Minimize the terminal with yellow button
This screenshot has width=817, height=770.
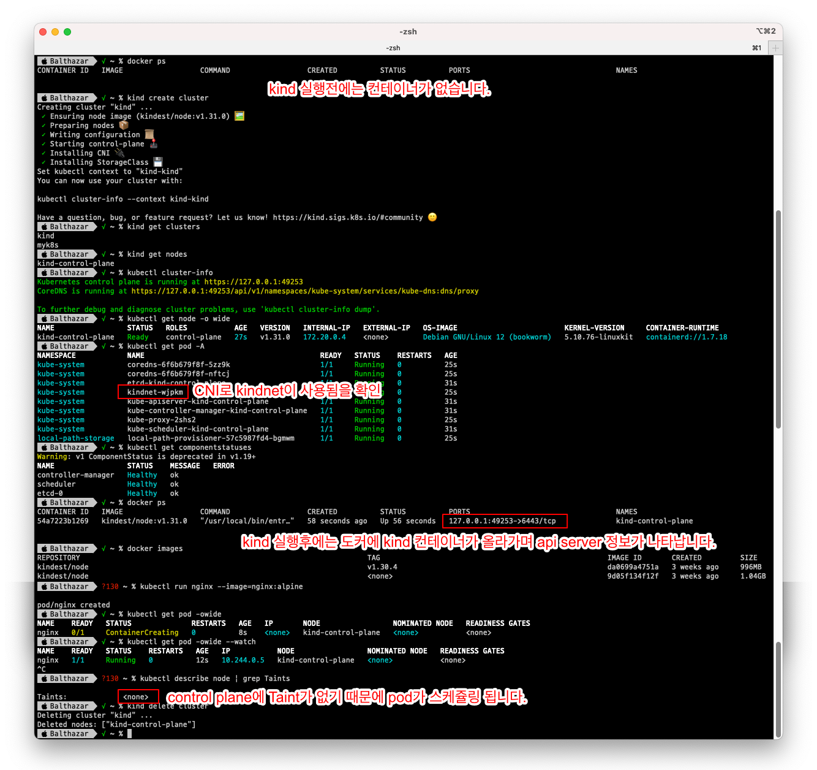[55, 32]
